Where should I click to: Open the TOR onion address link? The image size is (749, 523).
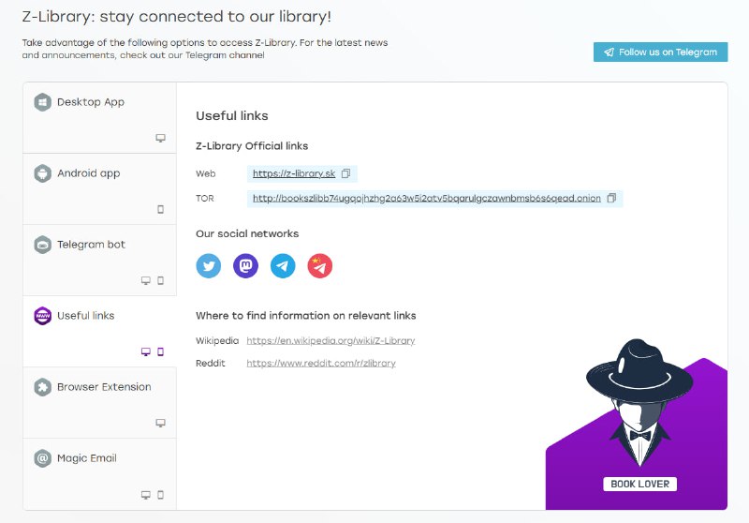426,199
